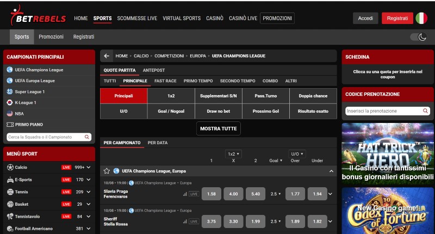Open the 1x2 market dropdown
435x234 pixels.
(x=233, y=154)
